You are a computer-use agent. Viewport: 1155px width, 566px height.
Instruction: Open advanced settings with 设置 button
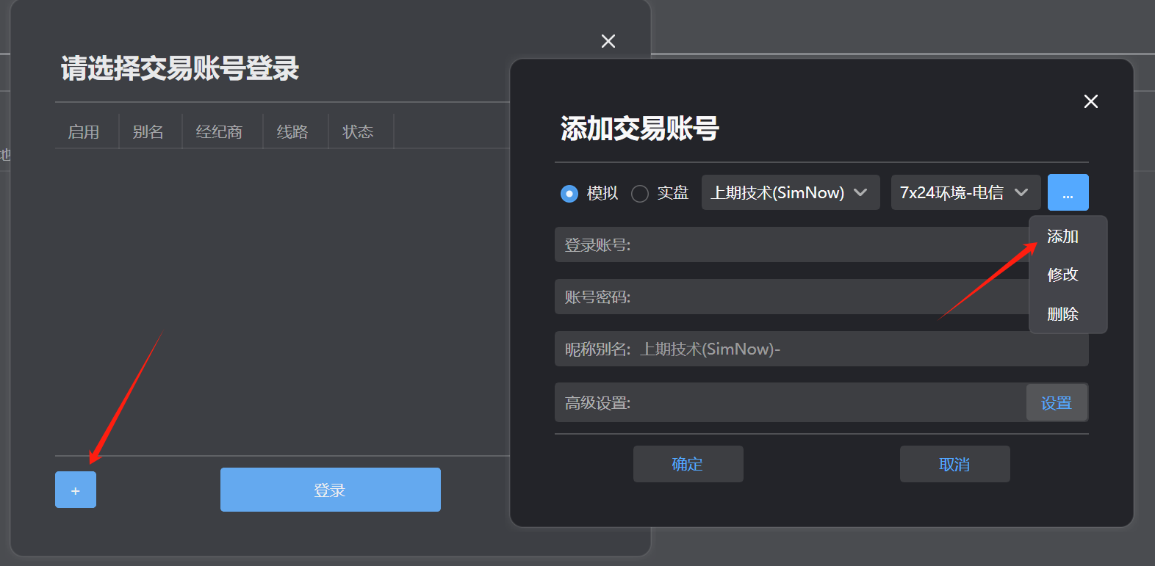pos(1056,403)
